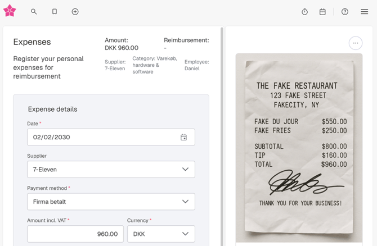Open the hamburger main menu
Screen dimensions: 377x246
click(x=364, y=11)
